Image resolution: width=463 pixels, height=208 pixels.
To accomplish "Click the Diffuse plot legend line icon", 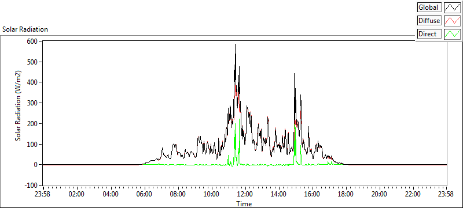I will pos(452,21).
